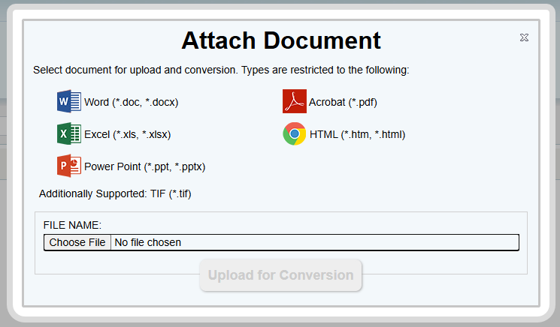
Task: Click the Attach Document heading
Action: point(280,40)
